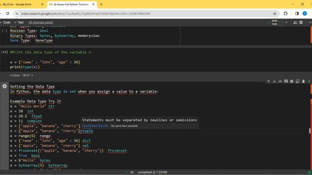Add a comment to the cell
This screenshot has height=175, width=312.
[x=286, y=81]
